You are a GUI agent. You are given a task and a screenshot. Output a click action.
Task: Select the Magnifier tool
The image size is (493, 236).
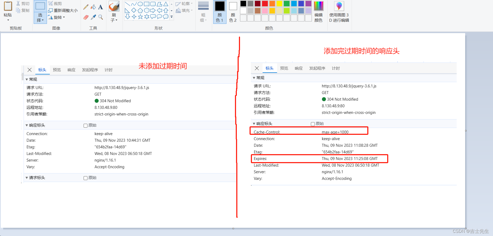[x=101, y=17]
